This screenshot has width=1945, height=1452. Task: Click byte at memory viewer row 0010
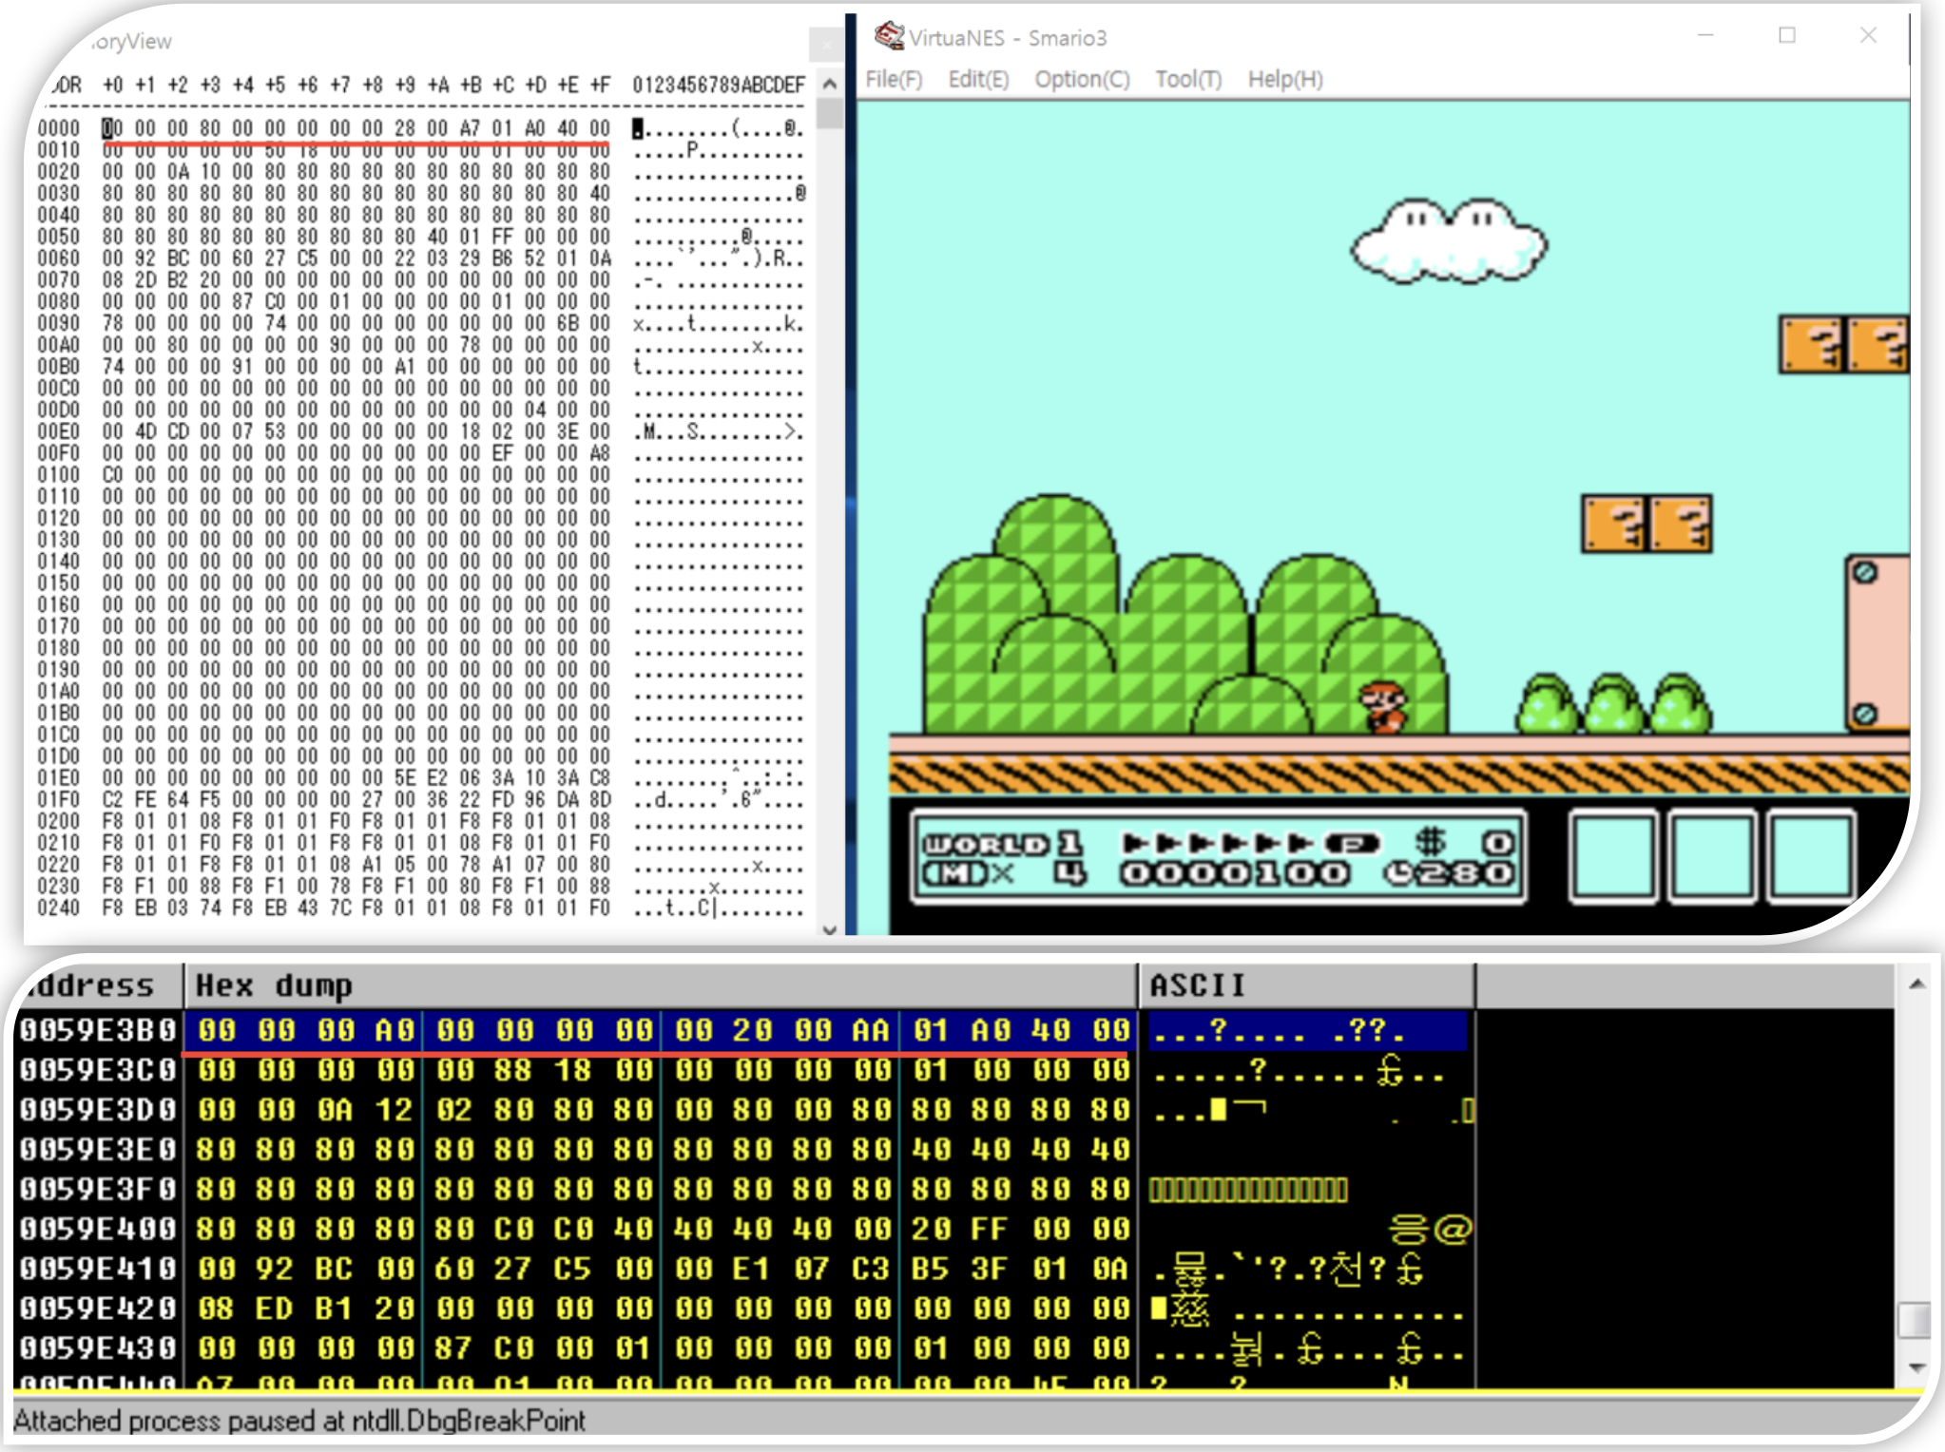(113, 151)
